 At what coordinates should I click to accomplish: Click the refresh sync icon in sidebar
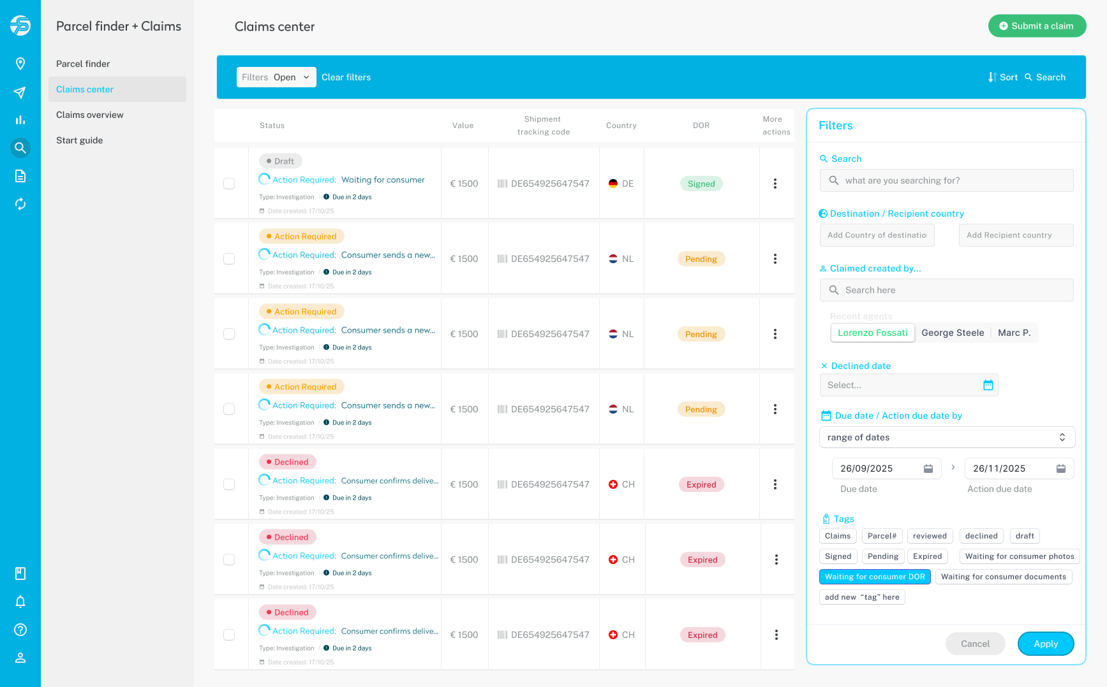pos(20,204)
